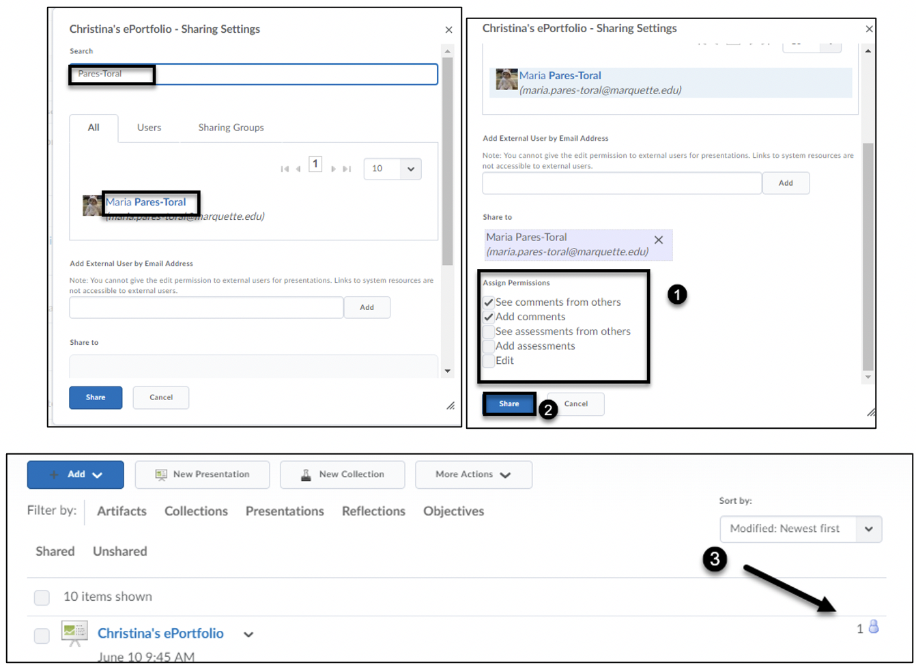Open Christina's ePortfolio link
The height and width of the screenshot is (665, 916).
[x=160, y=633]
